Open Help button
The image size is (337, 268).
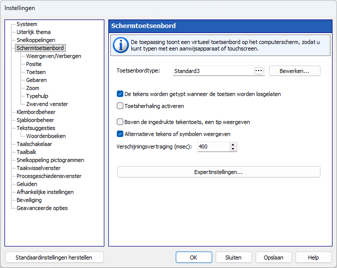(314, 257)
